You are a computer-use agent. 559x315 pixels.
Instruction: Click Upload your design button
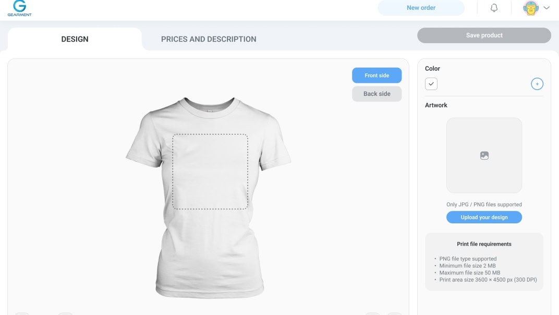click(x=484, y=217)
